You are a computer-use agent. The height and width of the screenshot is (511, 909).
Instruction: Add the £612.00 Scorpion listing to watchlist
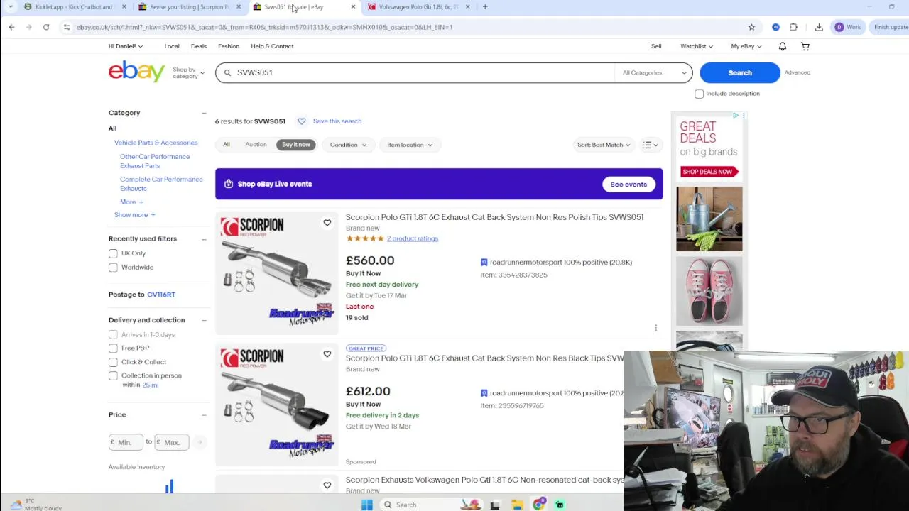327,353
